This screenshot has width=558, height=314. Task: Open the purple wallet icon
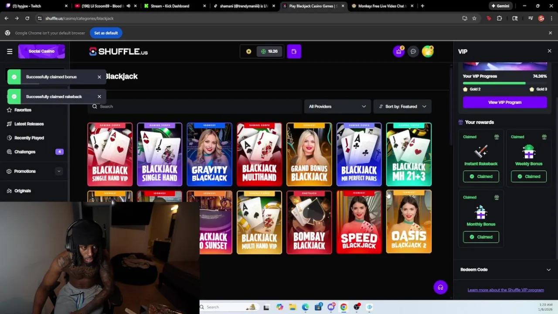coord(294,51)
